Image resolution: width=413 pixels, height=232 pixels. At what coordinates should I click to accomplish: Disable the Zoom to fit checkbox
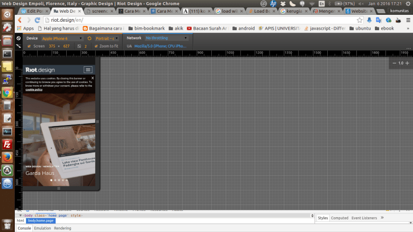pyautogui.click(x=96, y=46)
